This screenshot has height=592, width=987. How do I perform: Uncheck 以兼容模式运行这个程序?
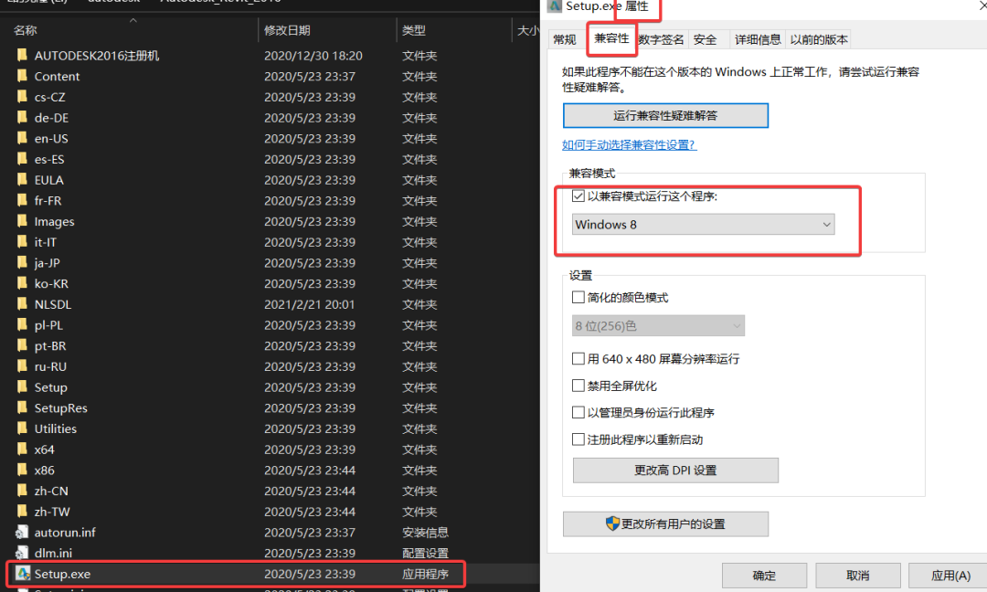pyautogui.click(x=578, y=195)
